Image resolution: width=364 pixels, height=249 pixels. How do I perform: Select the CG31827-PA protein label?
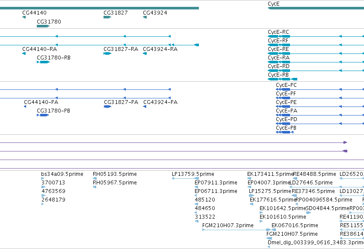pos(121,102)
